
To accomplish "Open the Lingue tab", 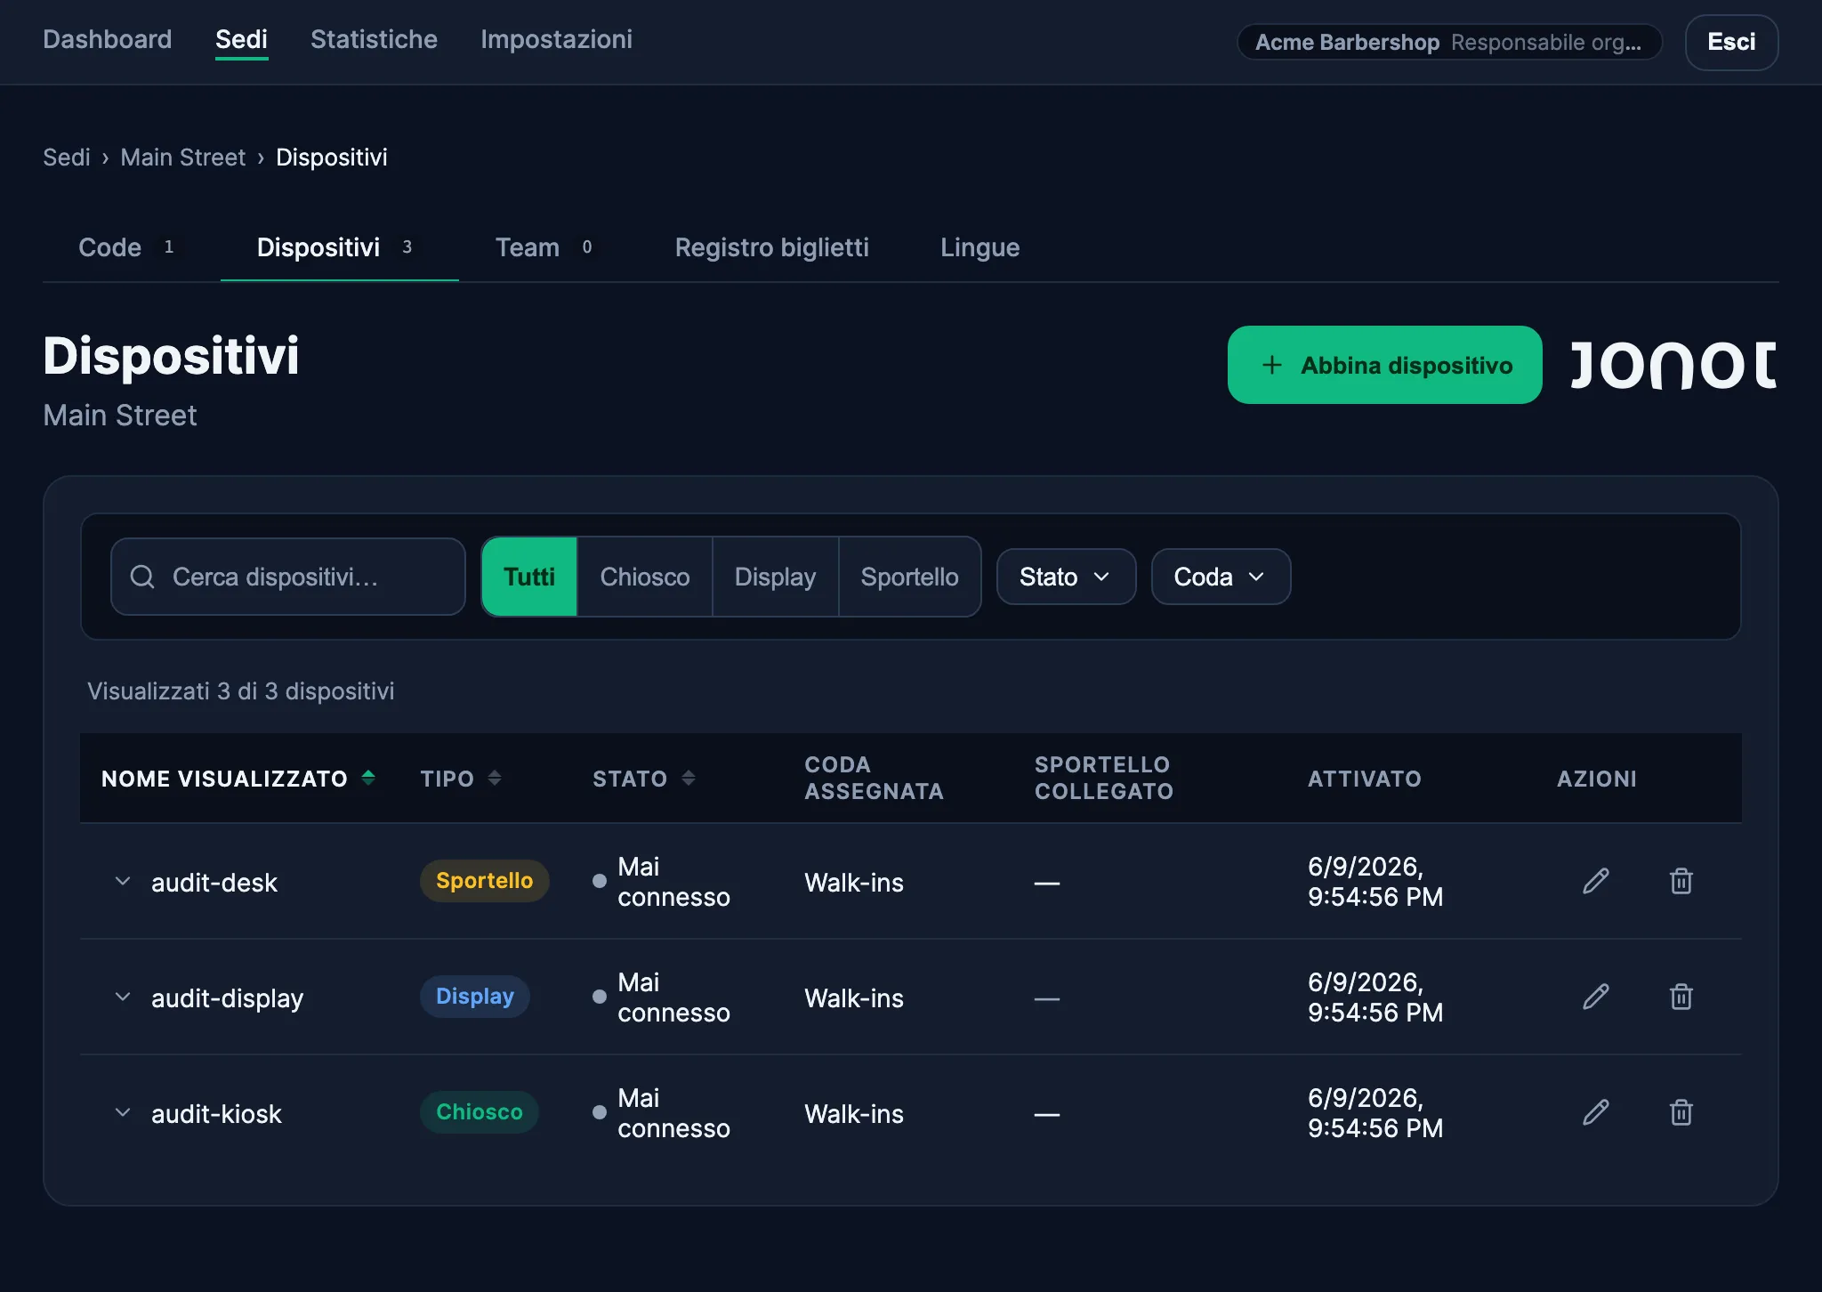I will 980,247.
